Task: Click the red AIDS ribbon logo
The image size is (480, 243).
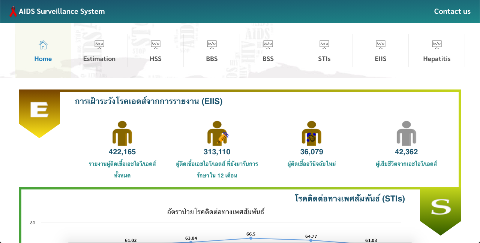Action: click(13, 12)
